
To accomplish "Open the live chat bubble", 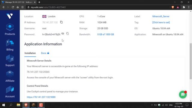I will (x=183, y=94).
